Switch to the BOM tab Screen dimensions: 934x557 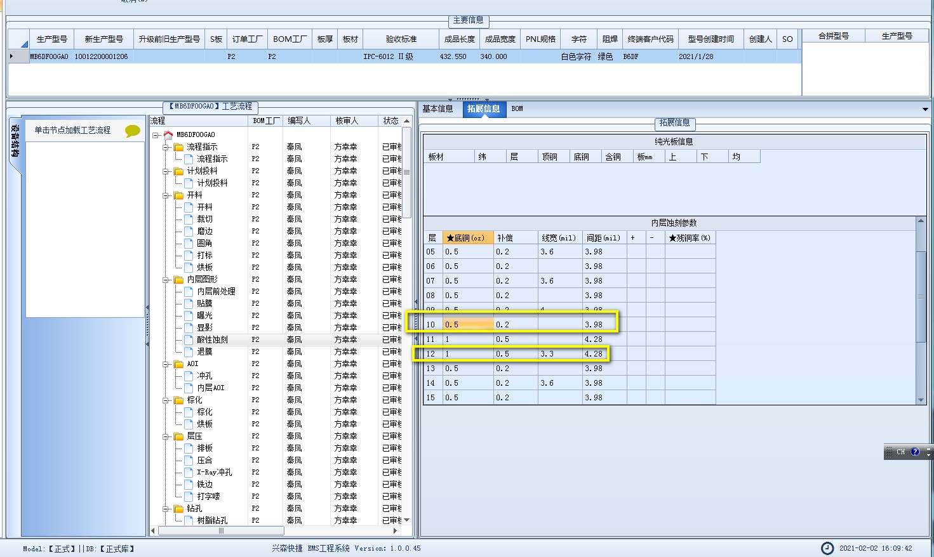[x=517, y=108]
